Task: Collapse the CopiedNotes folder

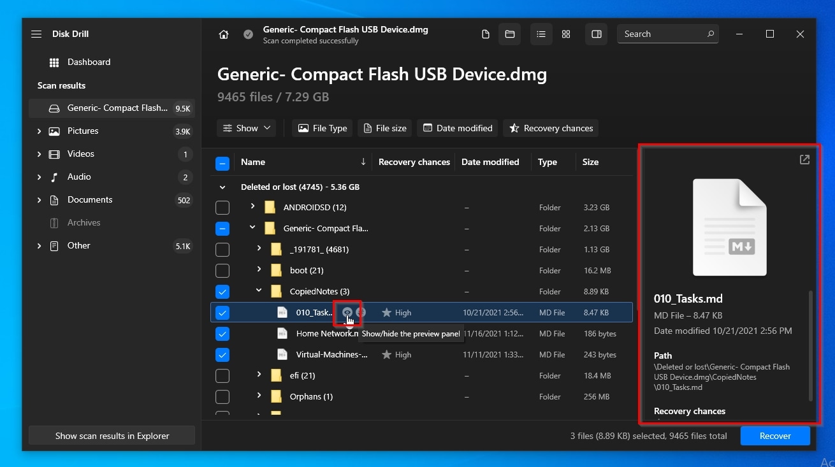Action: 259,291
